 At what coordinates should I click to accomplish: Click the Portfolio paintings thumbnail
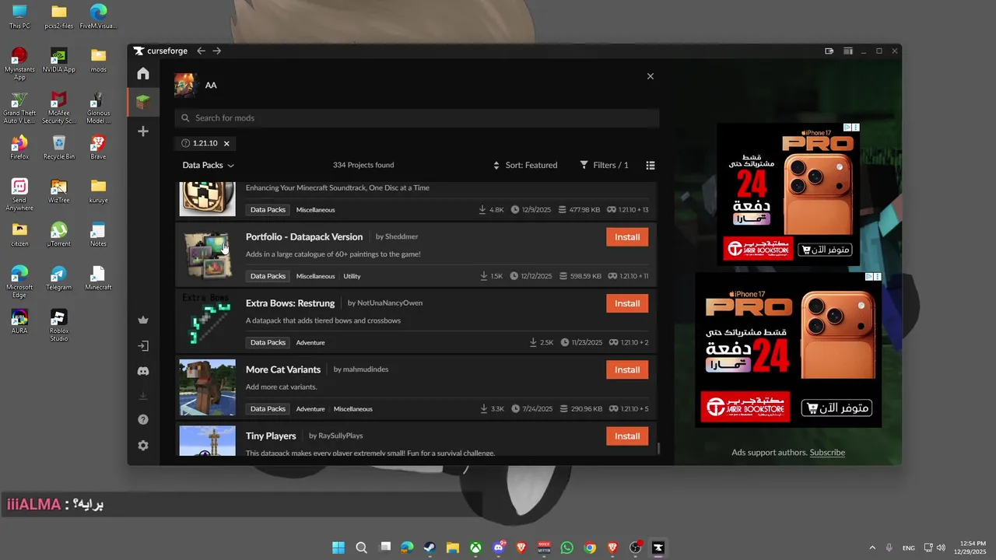[x=207, y=254]
